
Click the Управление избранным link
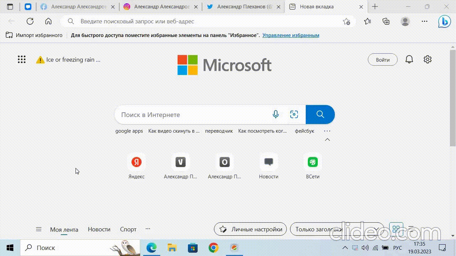coord(291,35)
